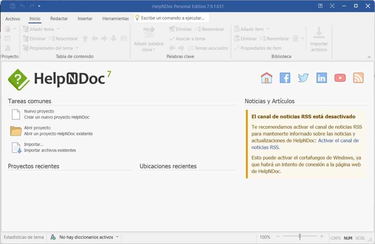Adjust the zoom slider in status bar
Screen dimensions: 375x244
coord(300,237)
